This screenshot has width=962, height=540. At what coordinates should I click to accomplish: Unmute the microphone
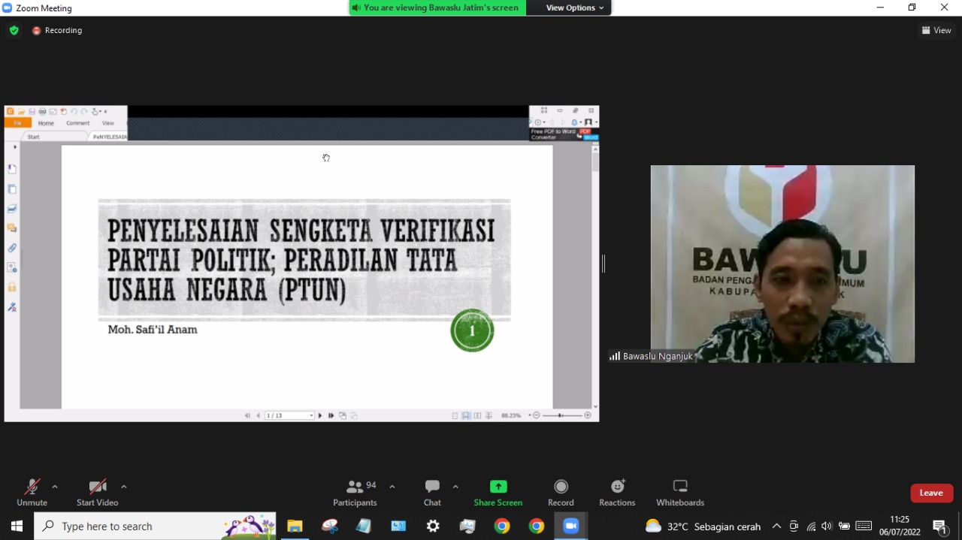click(32, 493)
